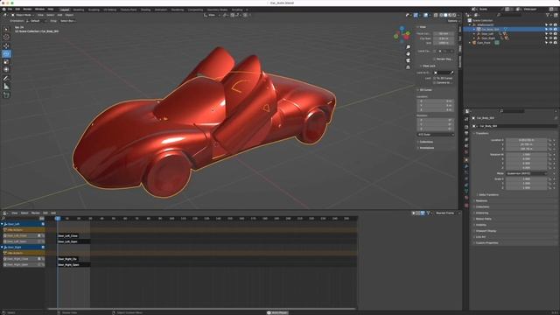Click the Door_Left_Close strip in NLA
This screenshot has height=315, width=560.
(x=68, y=235)
